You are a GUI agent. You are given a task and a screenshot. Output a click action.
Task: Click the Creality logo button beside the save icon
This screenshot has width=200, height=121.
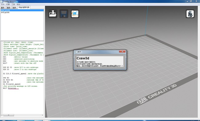75,14
